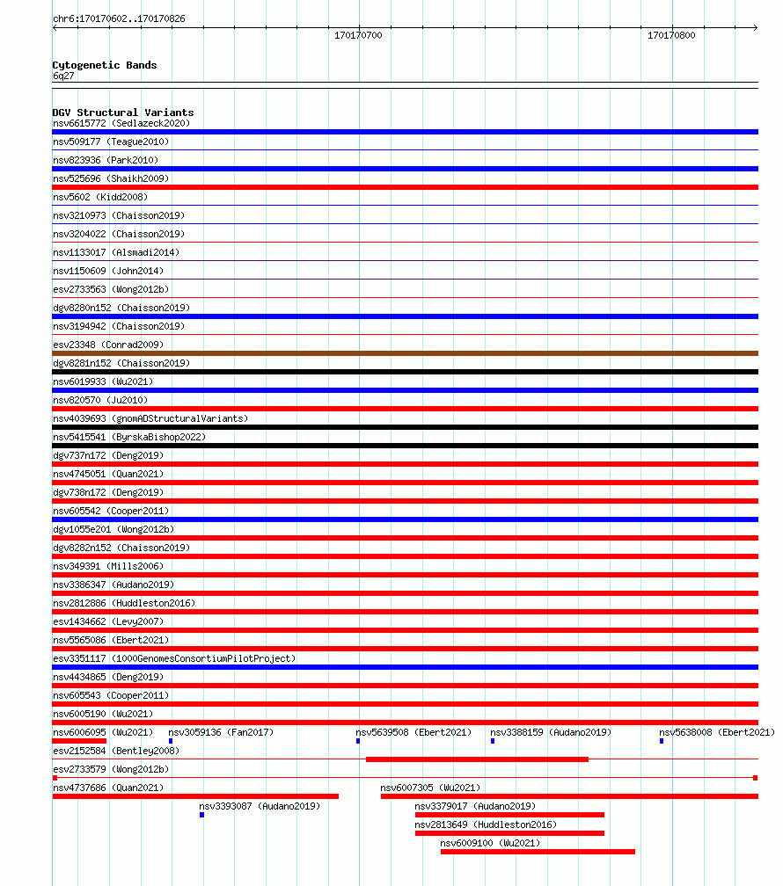Image resolution: width=783 pixels, height=886 pixels.
Task: Click nsv5639508 (Ebert2021) label
Action: click(413, 732)
